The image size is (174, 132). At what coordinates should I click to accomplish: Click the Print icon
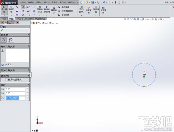(x=98, y=2)
